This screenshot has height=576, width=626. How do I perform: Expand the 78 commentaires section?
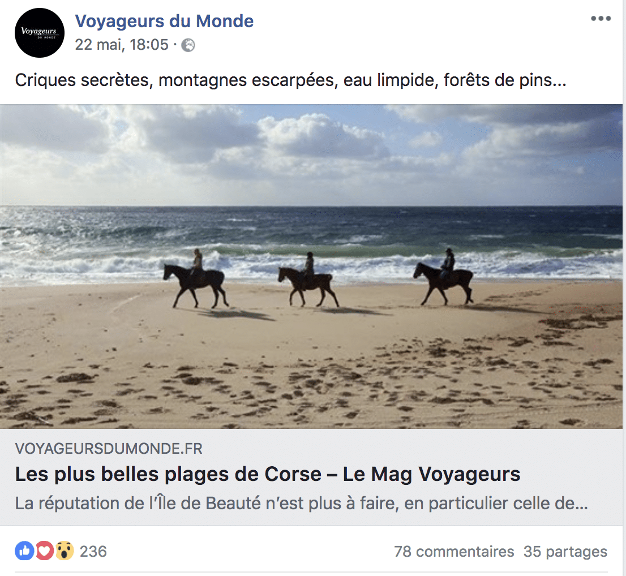coord(454,551)
